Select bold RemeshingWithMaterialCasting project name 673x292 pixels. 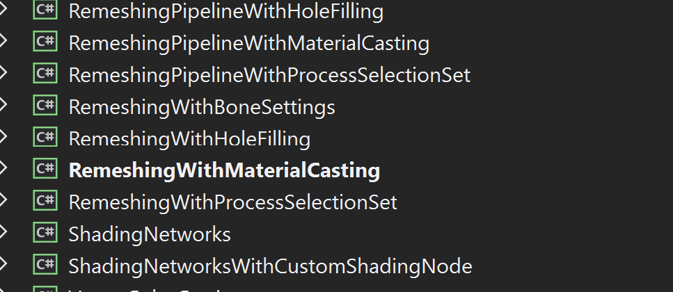[225, 170]
